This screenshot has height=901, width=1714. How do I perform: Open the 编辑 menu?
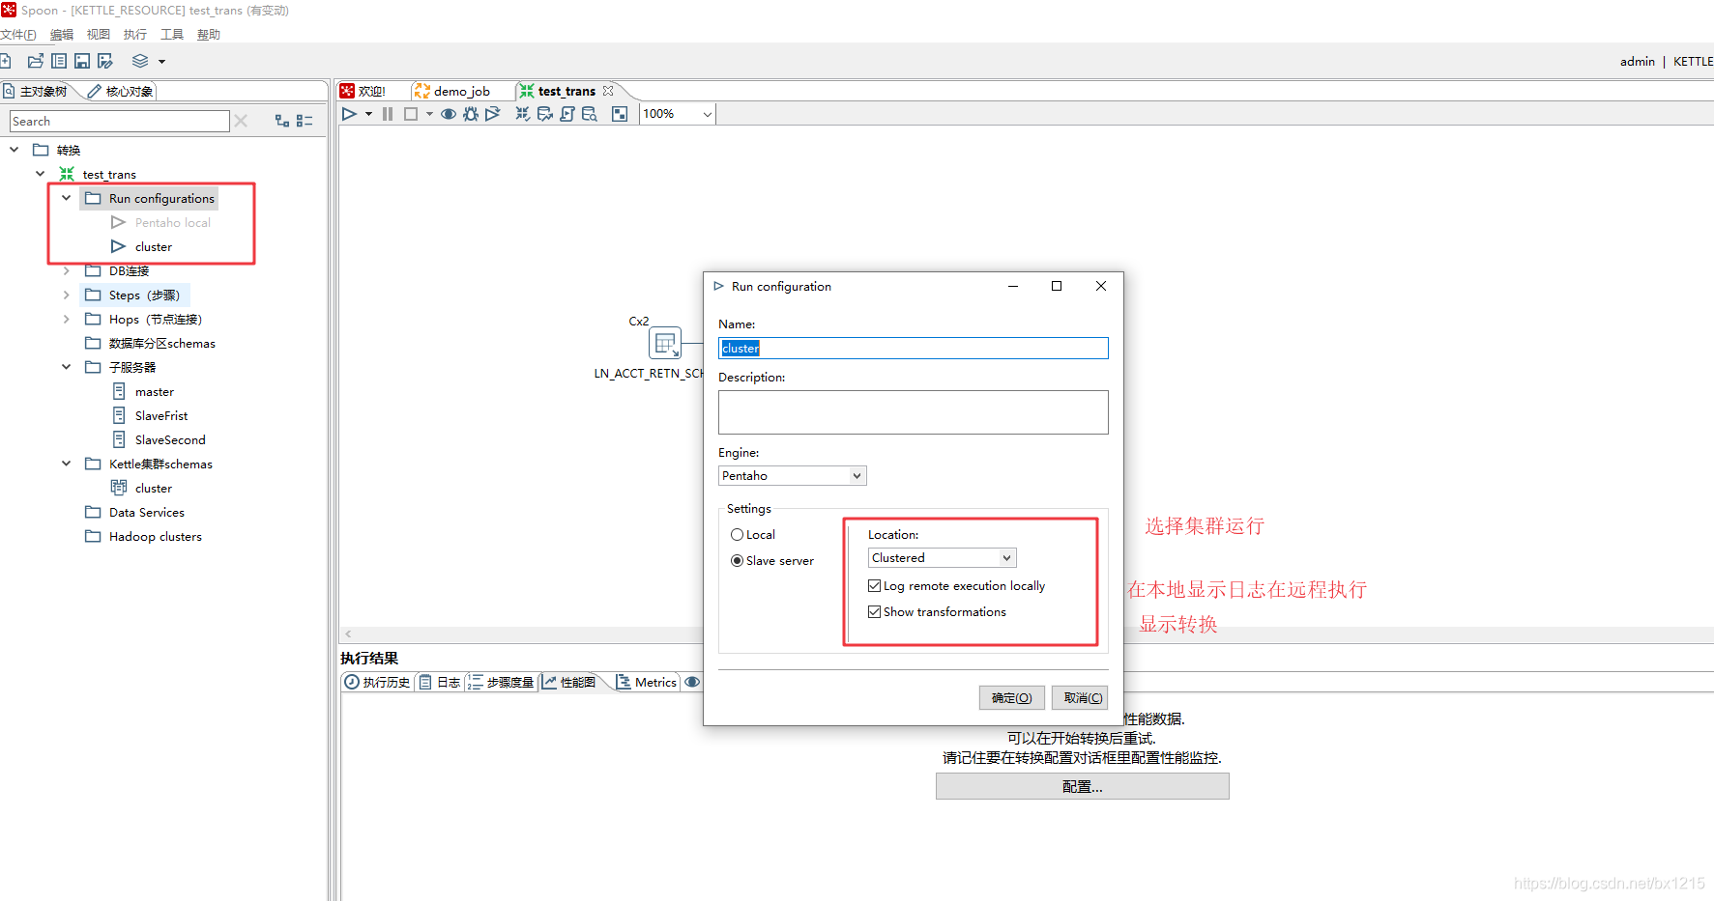62,35
